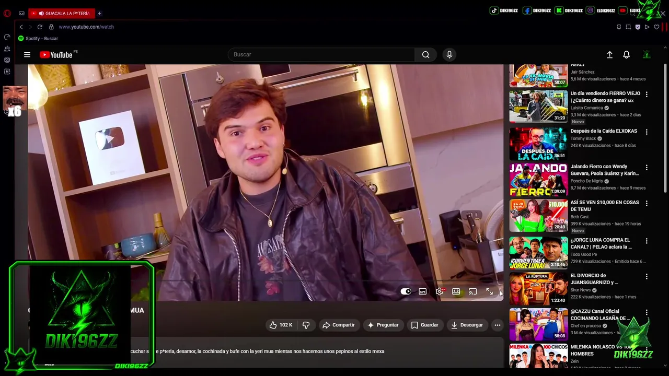This screenshot has height=376, width=669.
Task: Open the speedometer icon in the Opera sidebar
Action: (7, 37)
